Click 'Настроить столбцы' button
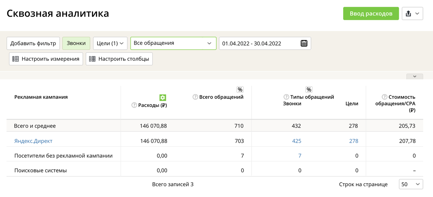The width and height of the screenshot is (433, 197). click(x=119, y=59)
